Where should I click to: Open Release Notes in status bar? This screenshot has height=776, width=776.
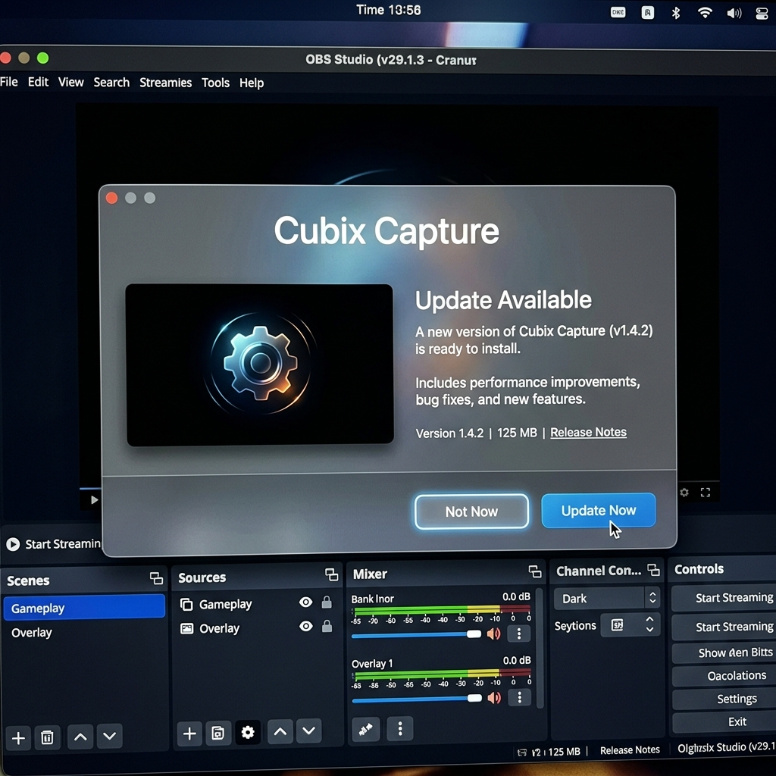[630, 749]
